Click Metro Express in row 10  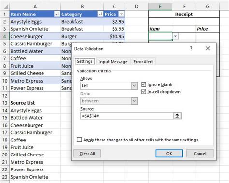35,81
